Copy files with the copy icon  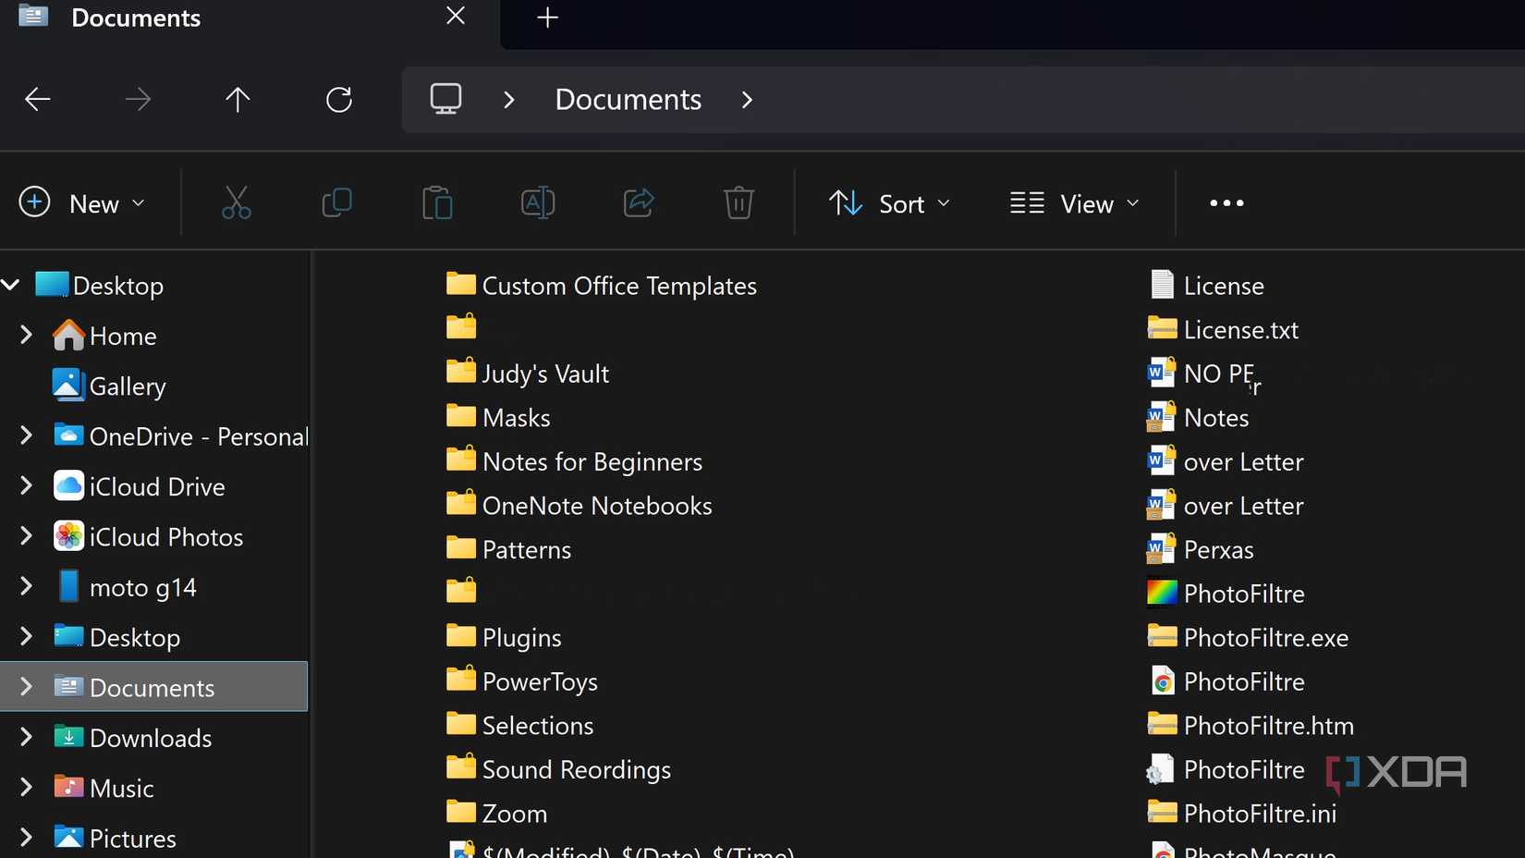click(336, 202)
